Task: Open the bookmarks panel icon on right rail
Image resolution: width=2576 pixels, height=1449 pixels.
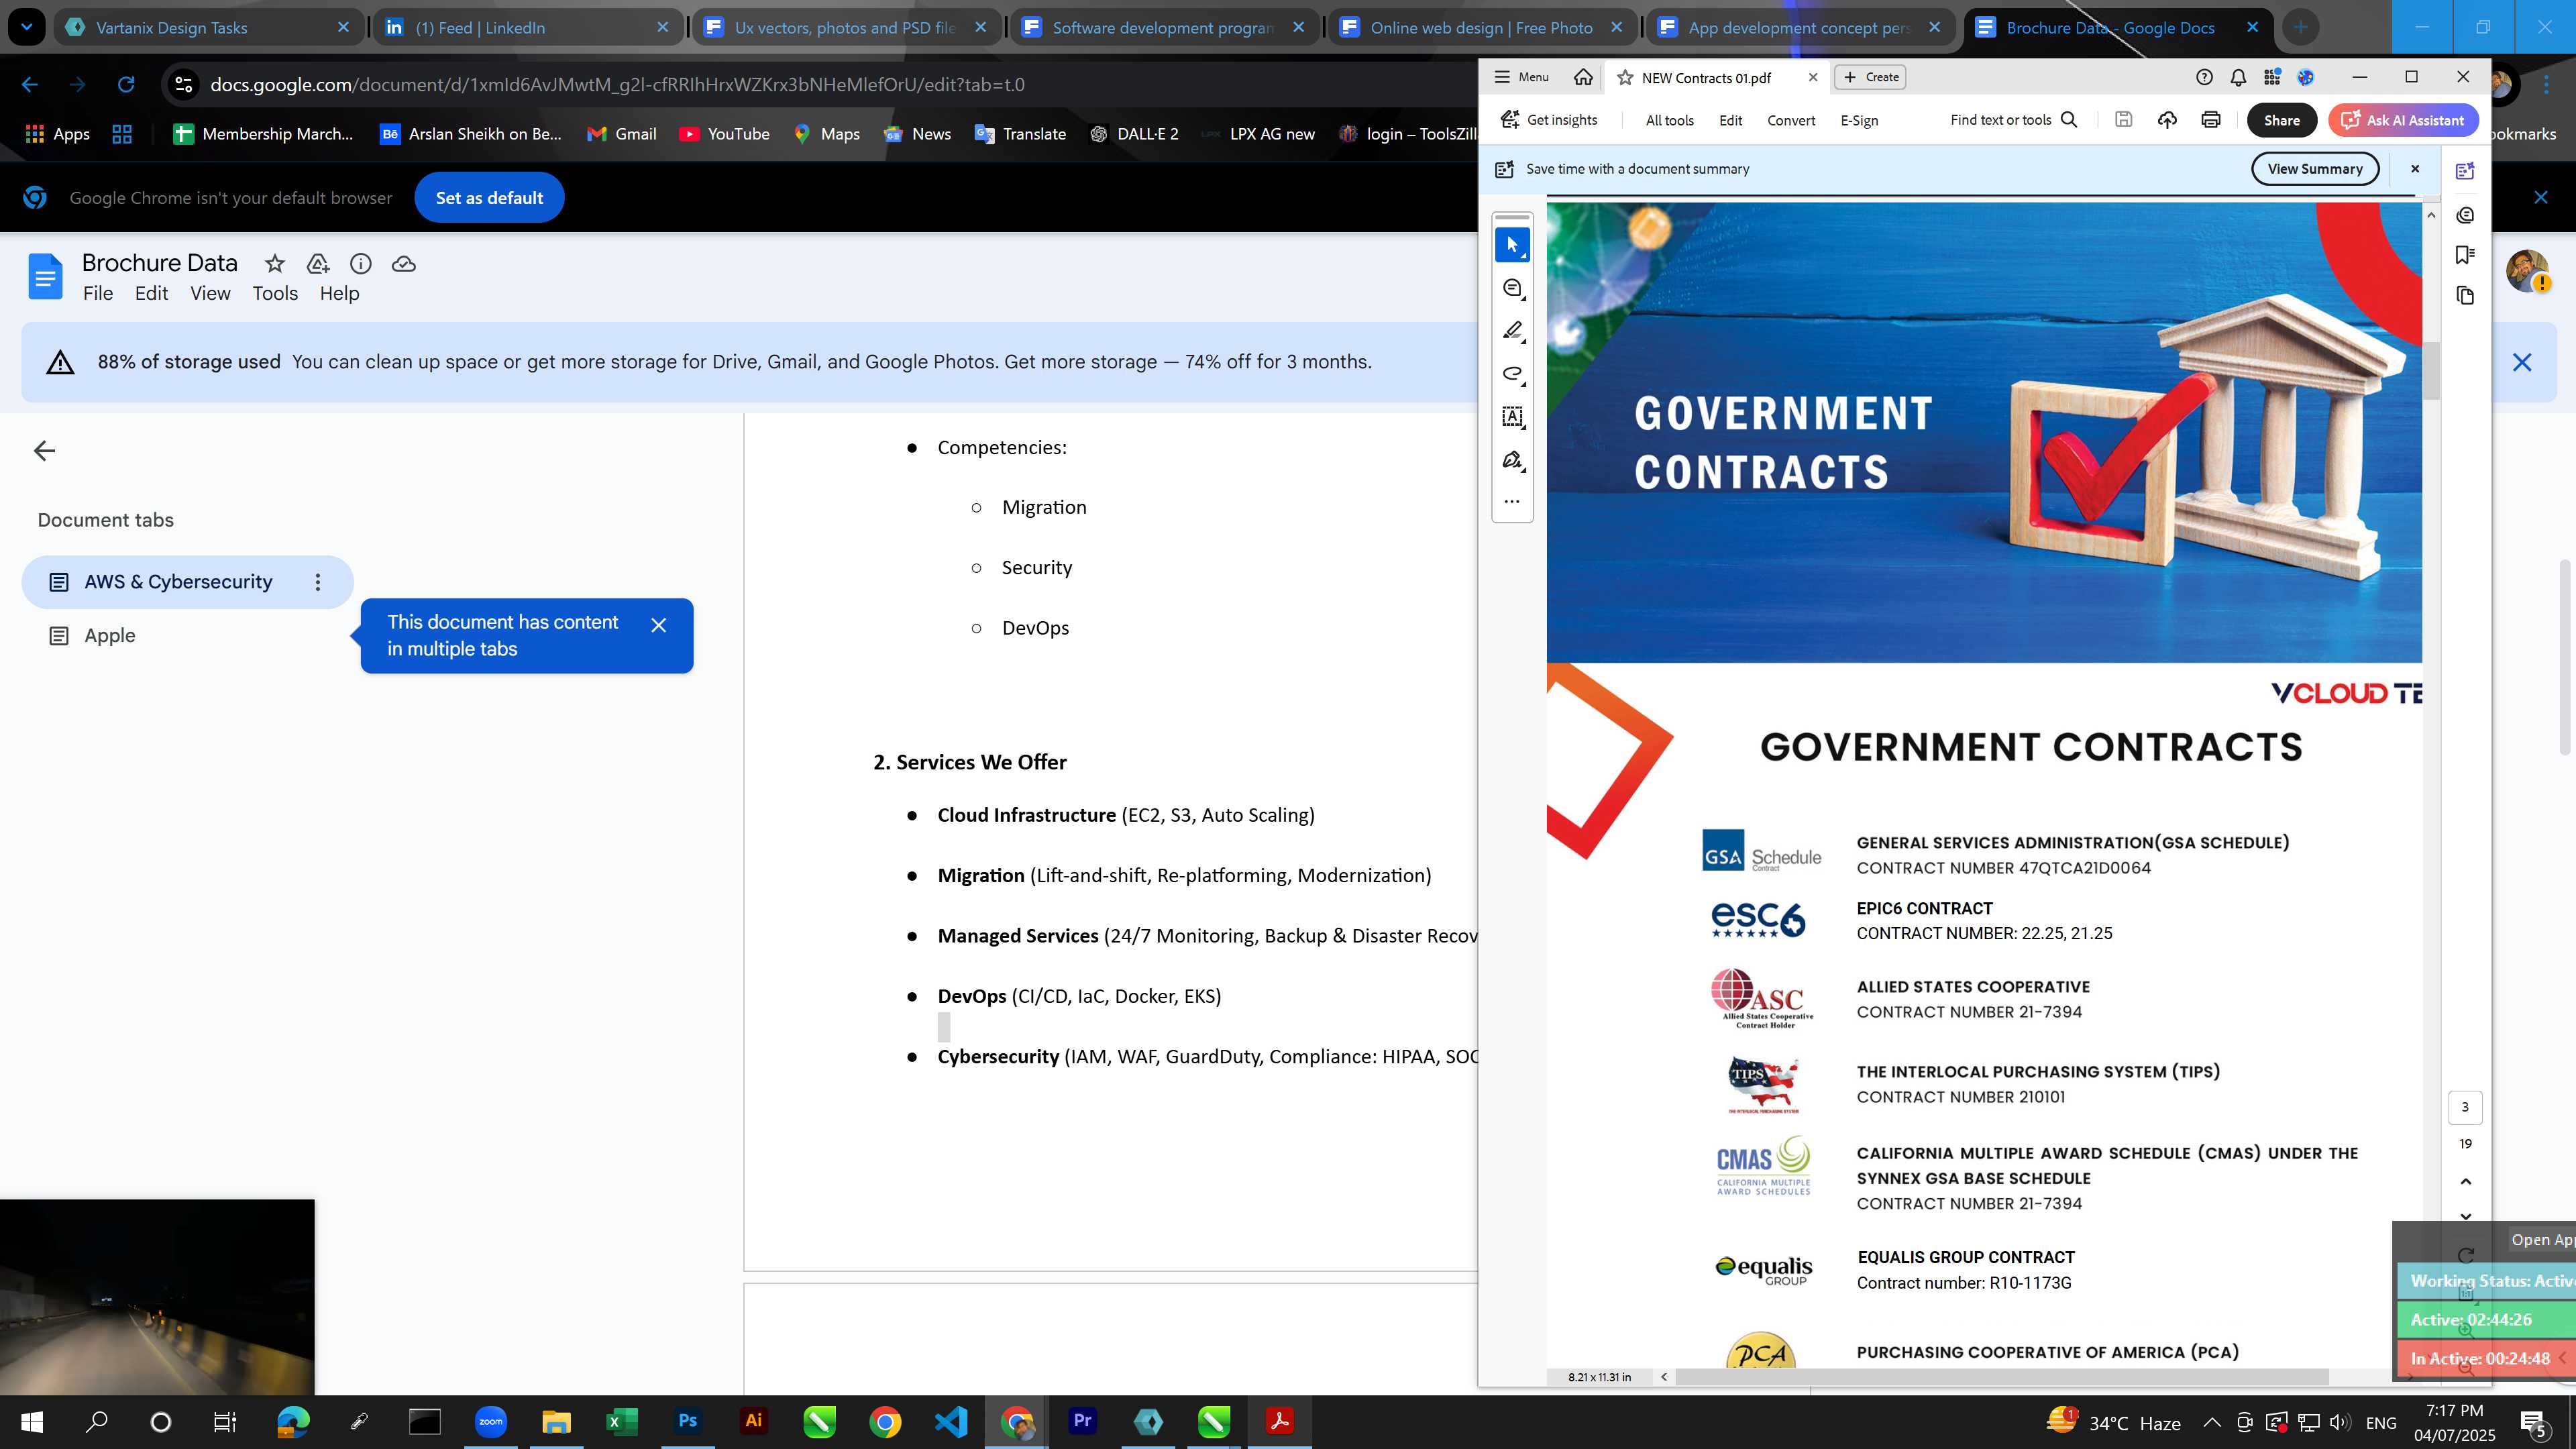Action: [x=2465, y=255]
